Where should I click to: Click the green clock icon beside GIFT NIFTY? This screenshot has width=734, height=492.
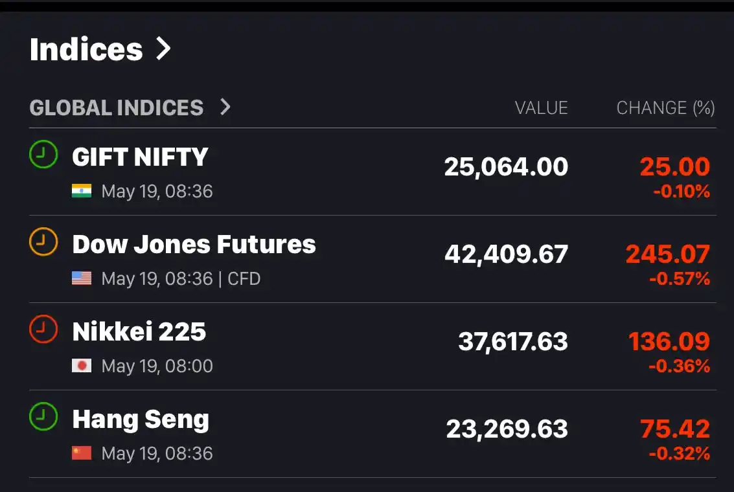coord(43,154)
